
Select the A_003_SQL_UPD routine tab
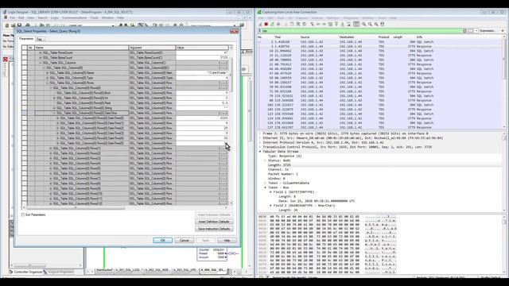point(185,270)
